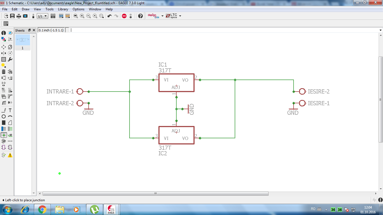Select the Delete trash can tool

point(4,72)
